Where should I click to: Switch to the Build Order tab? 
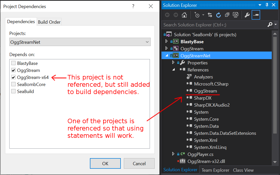tap(49, 22)
